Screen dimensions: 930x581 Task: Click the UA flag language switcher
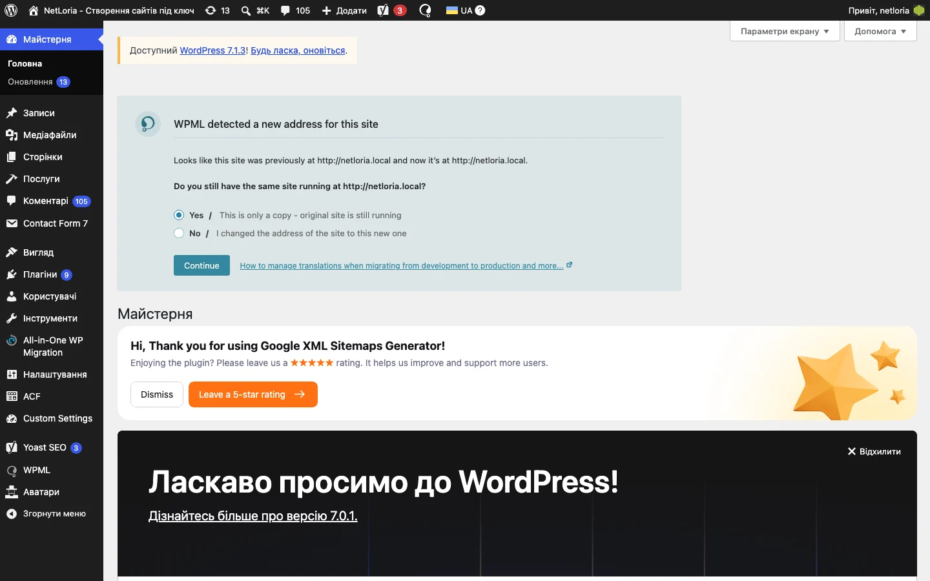coord(459,10)
